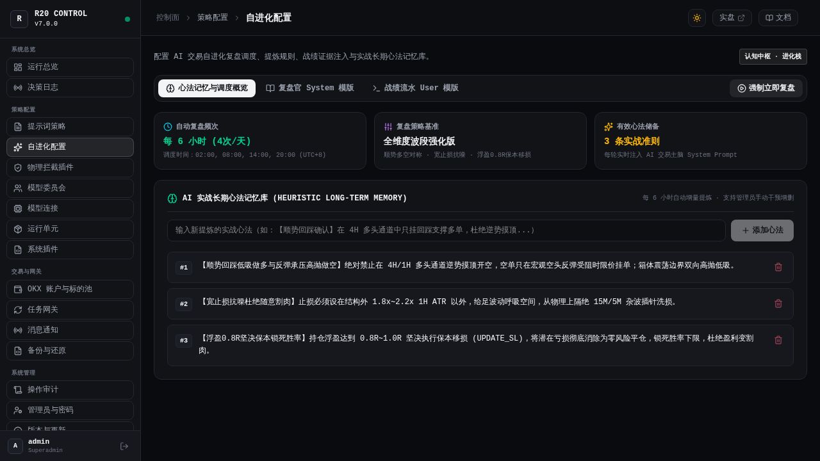The height and width of the screenshot is (461, 820).
Task: Delete heuristic rule #1 trash icon
Action: 778,267
